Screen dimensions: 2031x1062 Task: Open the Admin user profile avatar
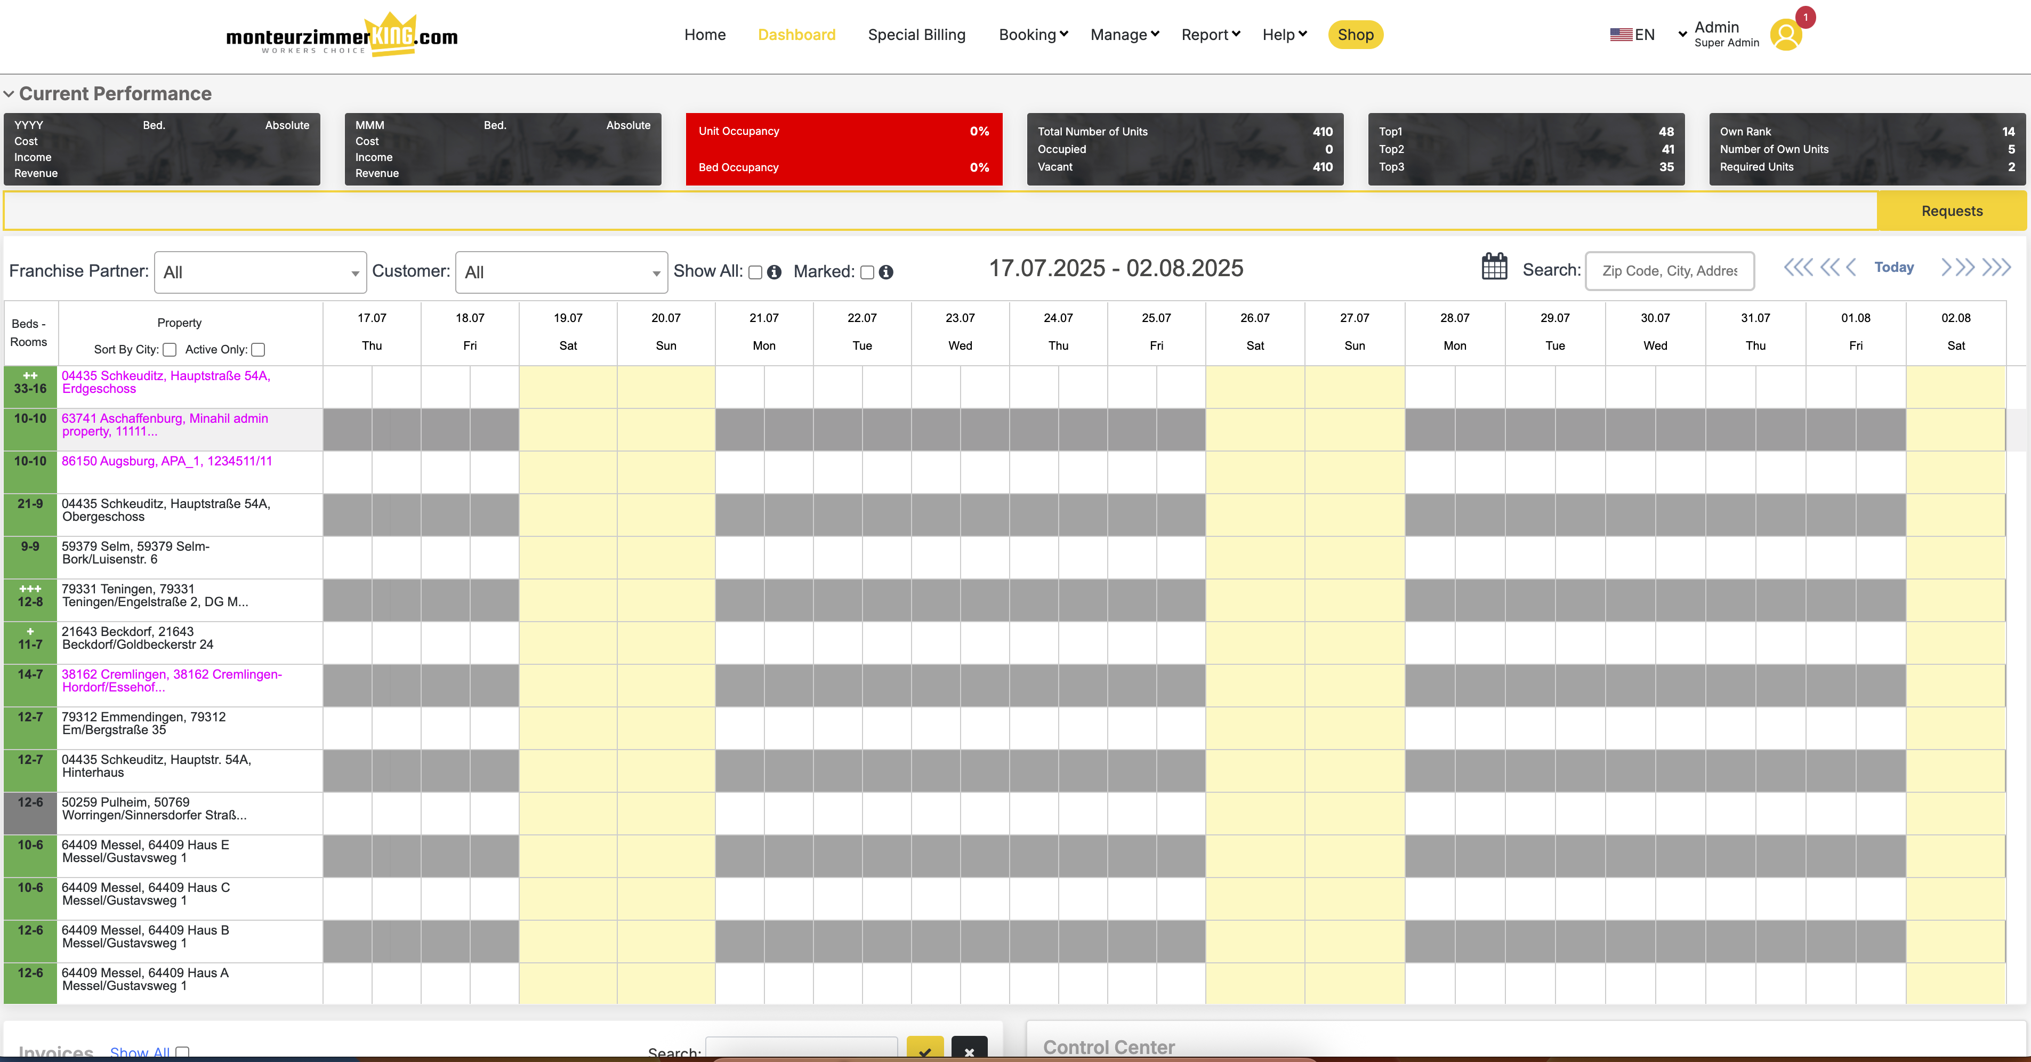(1786, 35)
